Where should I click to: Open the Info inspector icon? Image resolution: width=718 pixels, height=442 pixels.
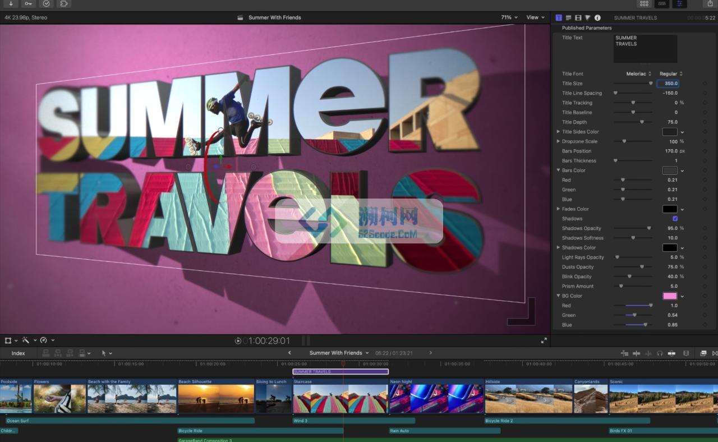[597, 18]
